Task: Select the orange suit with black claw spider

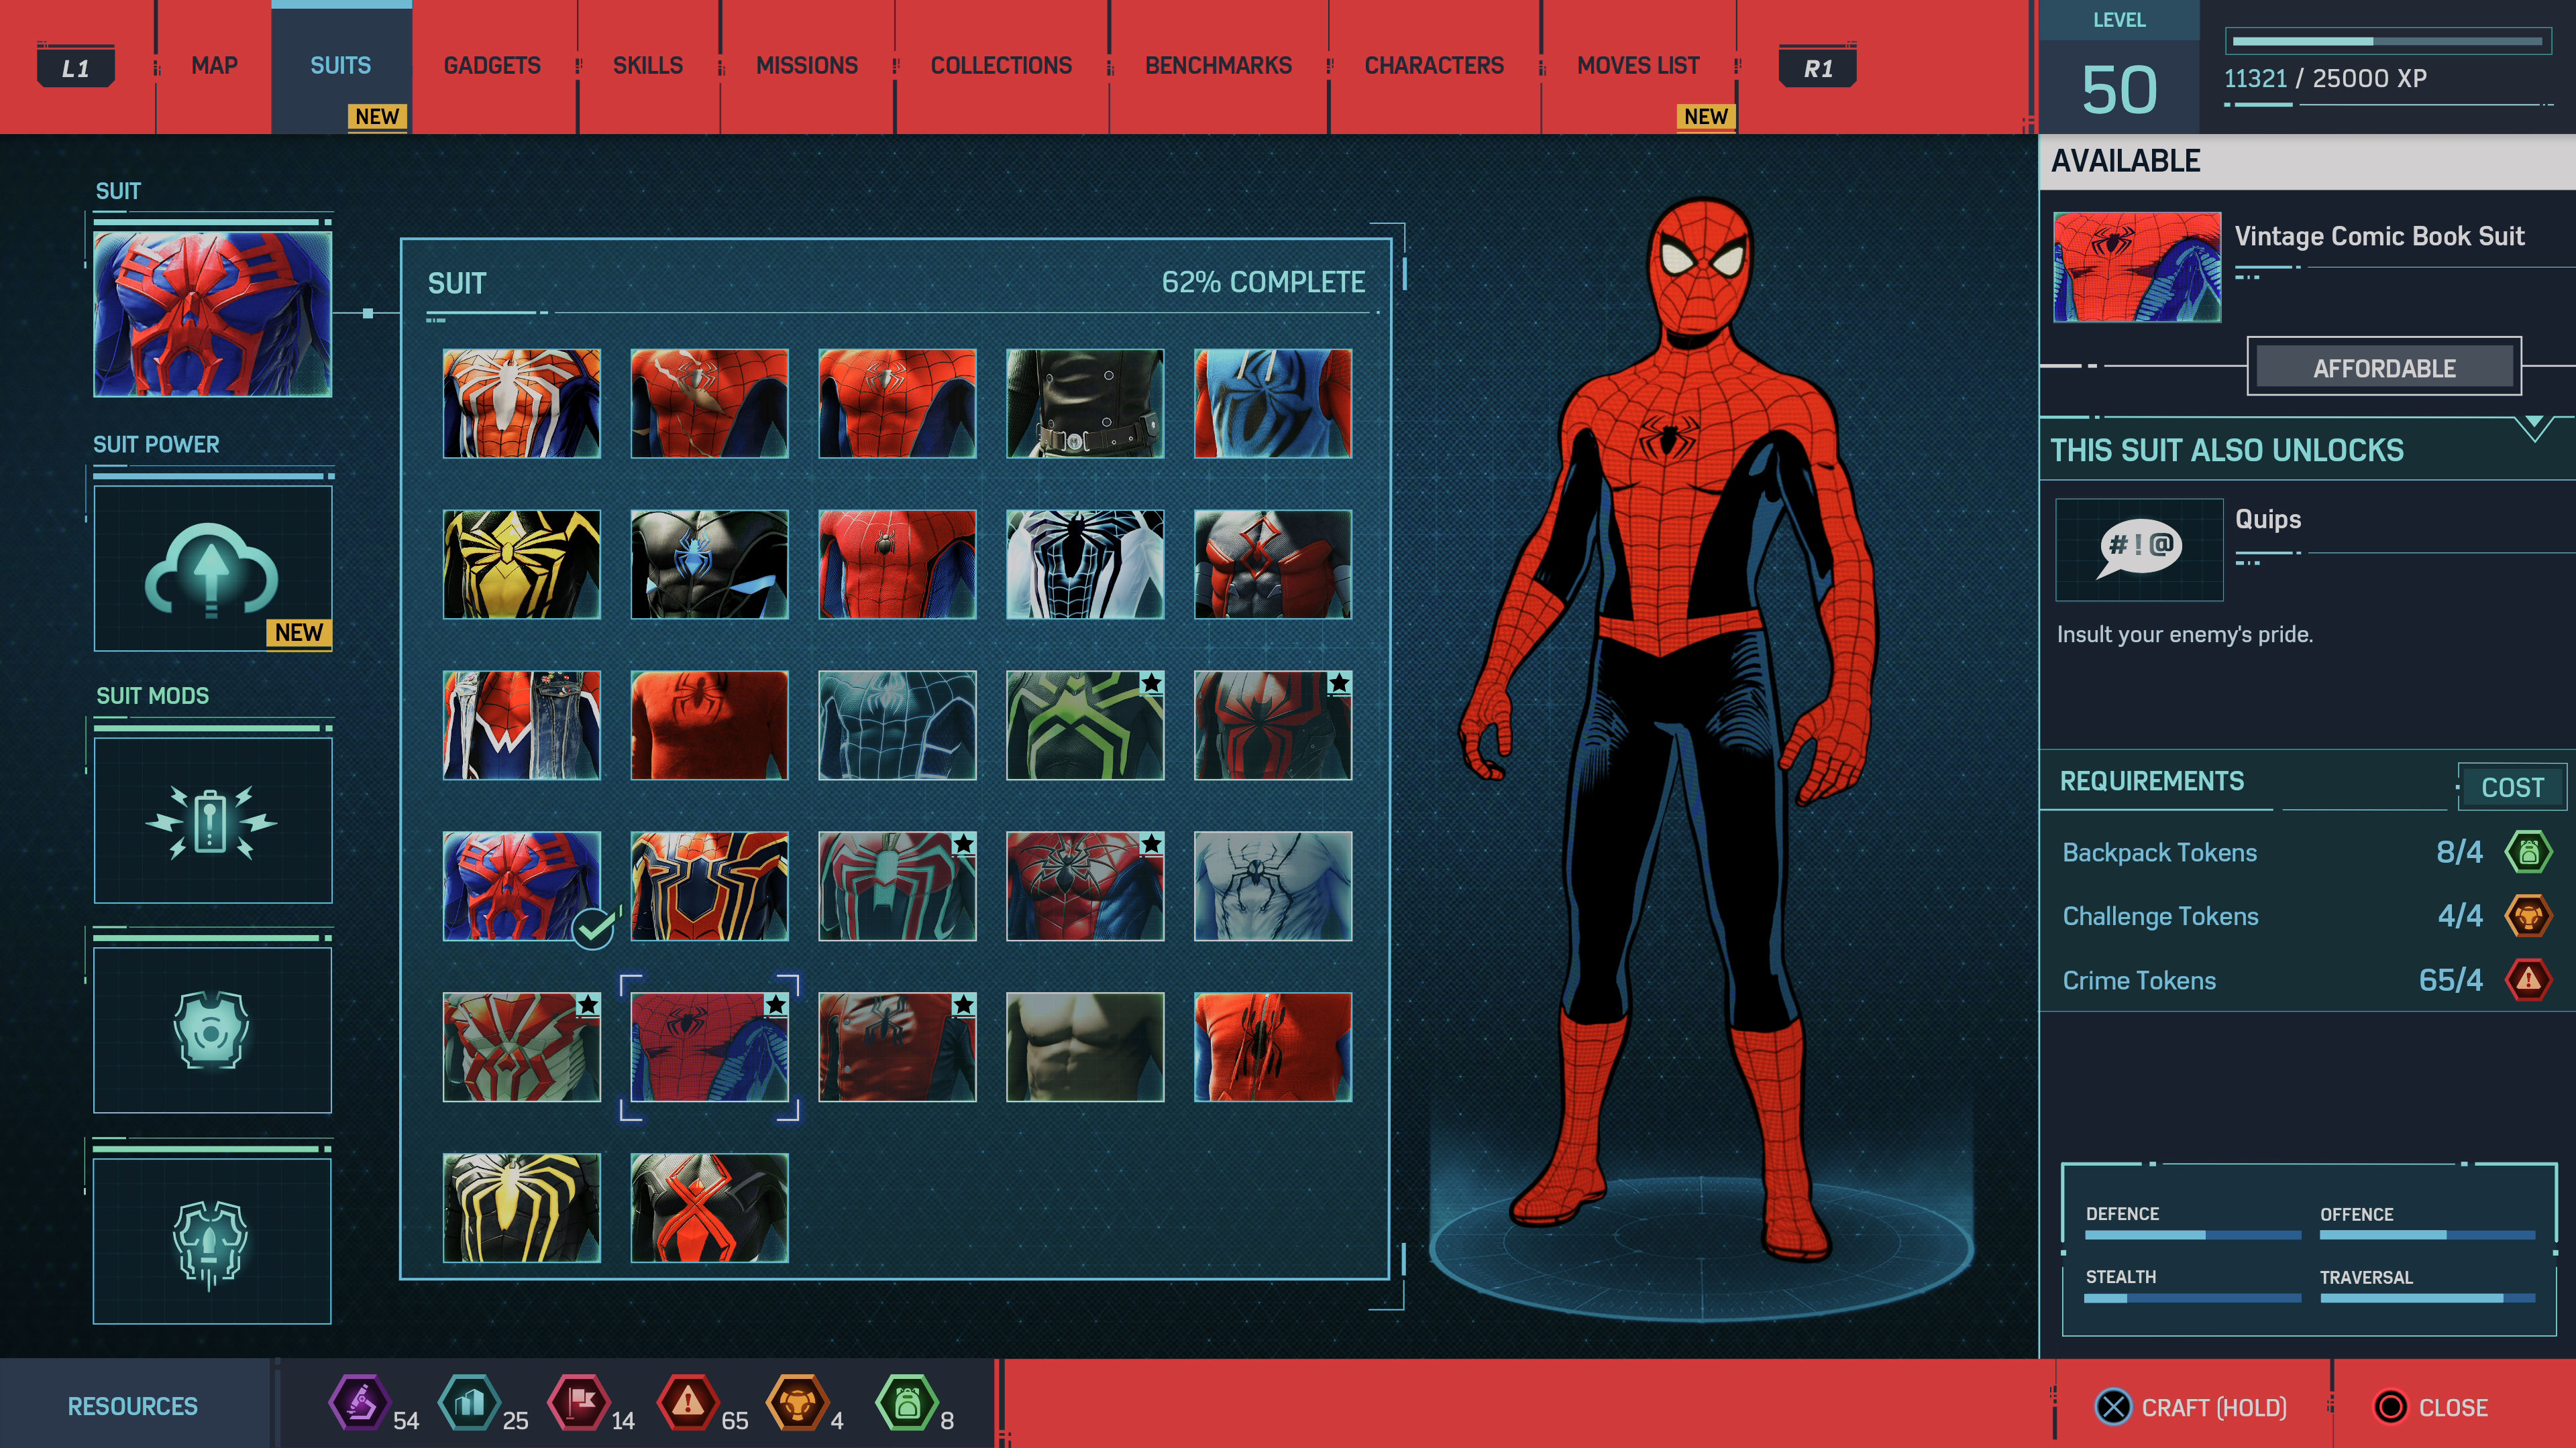Action: (1273, 1047)
